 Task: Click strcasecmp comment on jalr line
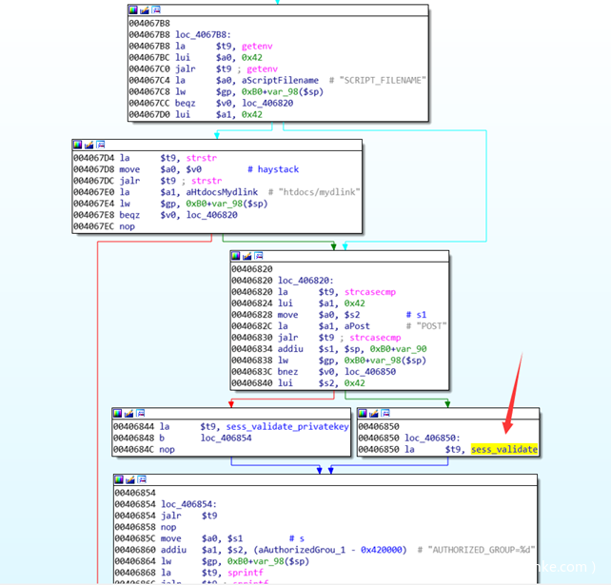(375, 338)
